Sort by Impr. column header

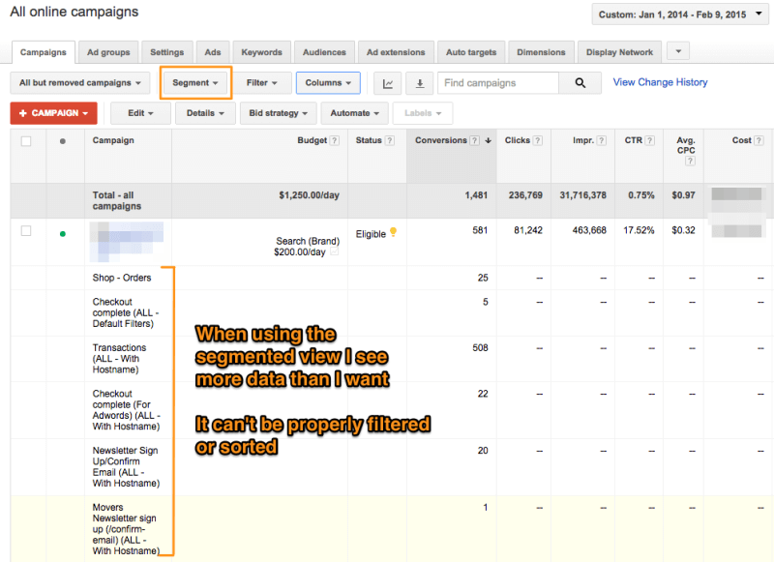(x=583, y=140)
